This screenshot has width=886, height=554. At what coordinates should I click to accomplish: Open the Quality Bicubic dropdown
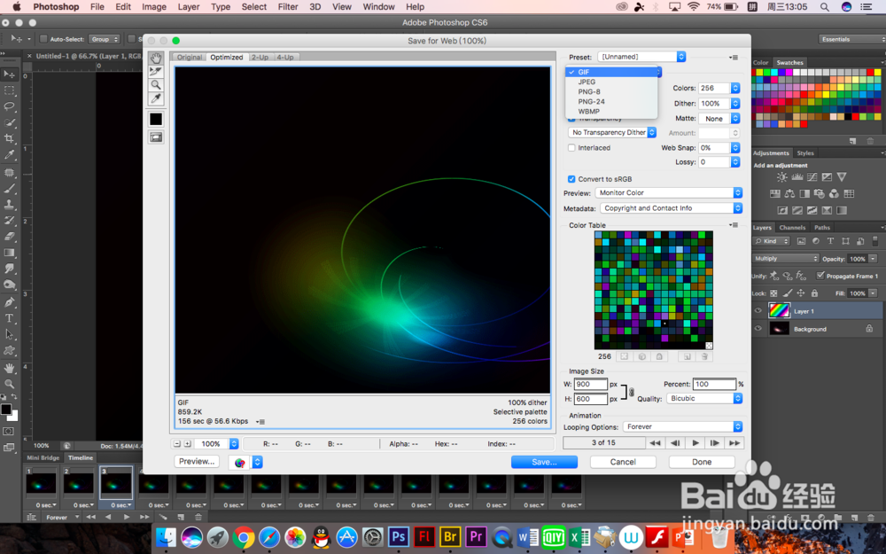(704, 399)
